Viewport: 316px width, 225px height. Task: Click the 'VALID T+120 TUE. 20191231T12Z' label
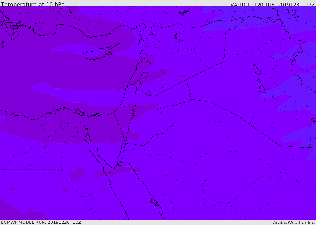[x=273, y=5]
